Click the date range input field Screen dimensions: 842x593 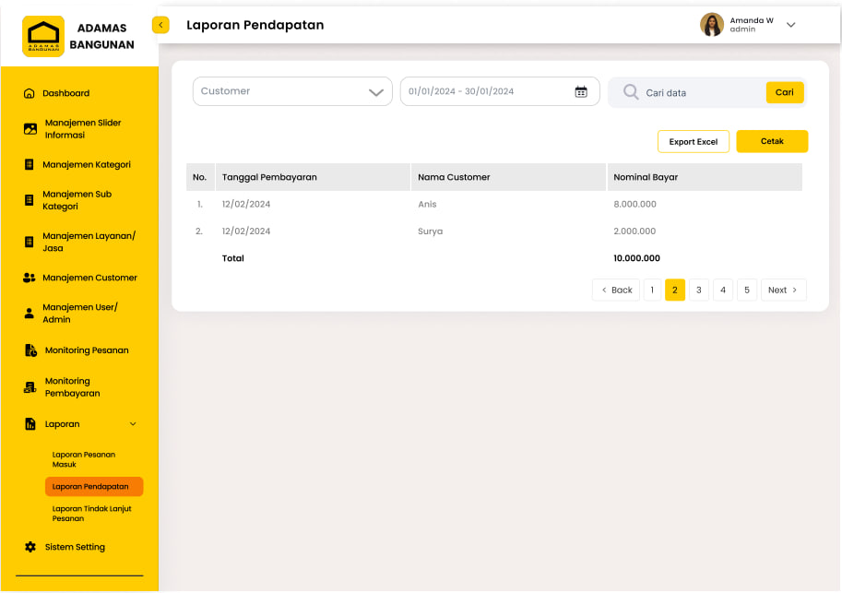pyautogui.click(x=500, y=91)
